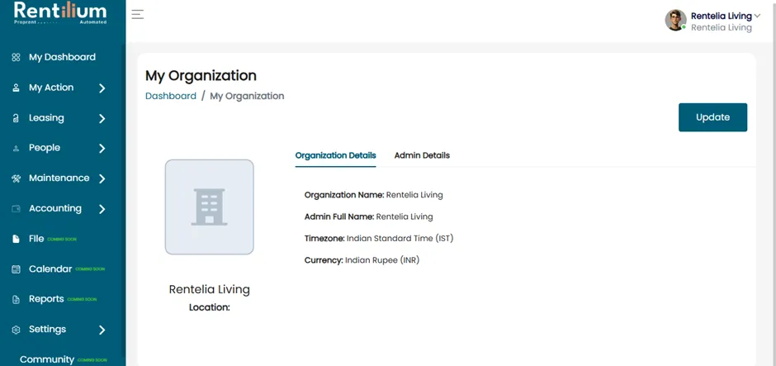
Task: Click the organization building placeholder image
Action: pos(210,207)
